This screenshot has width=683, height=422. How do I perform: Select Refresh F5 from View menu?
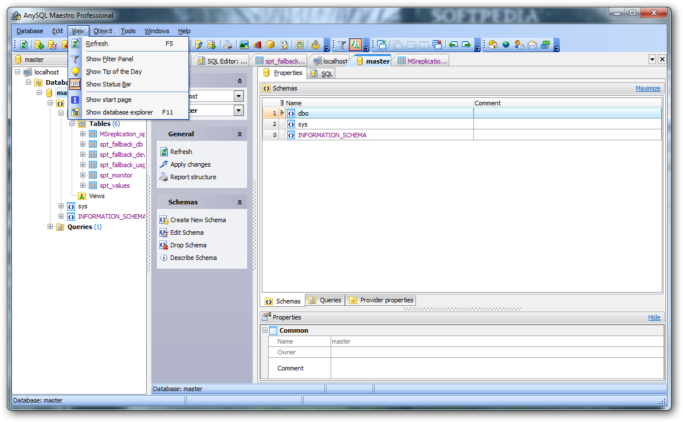click(x=128, y=44)
